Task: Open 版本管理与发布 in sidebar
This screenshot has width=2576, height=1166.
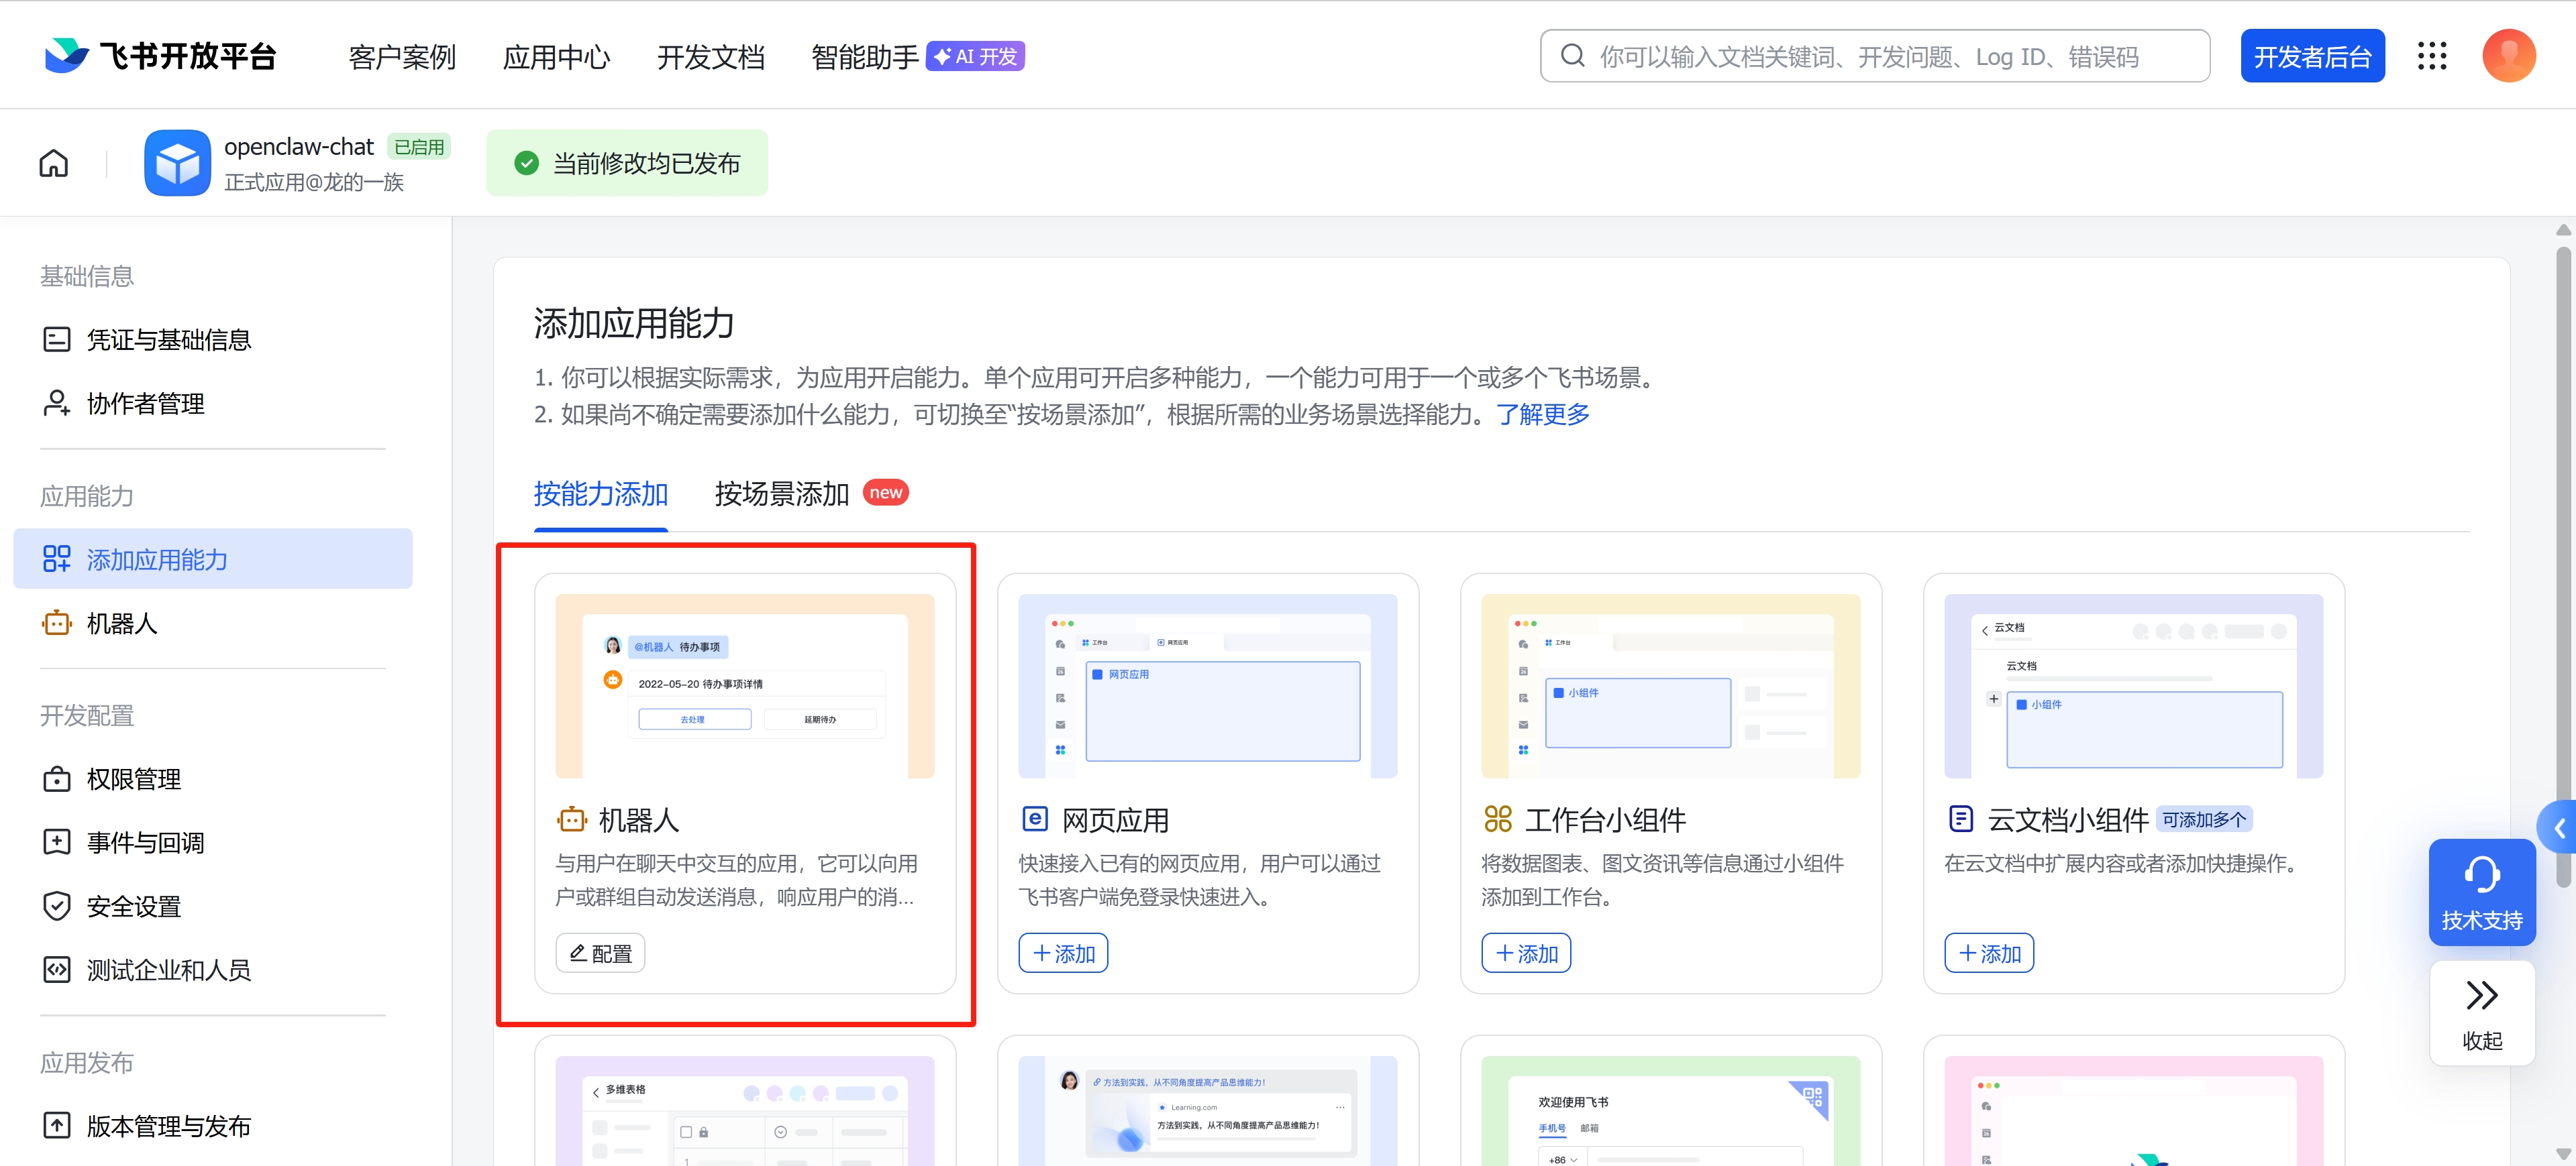Action: [168, 1126]
